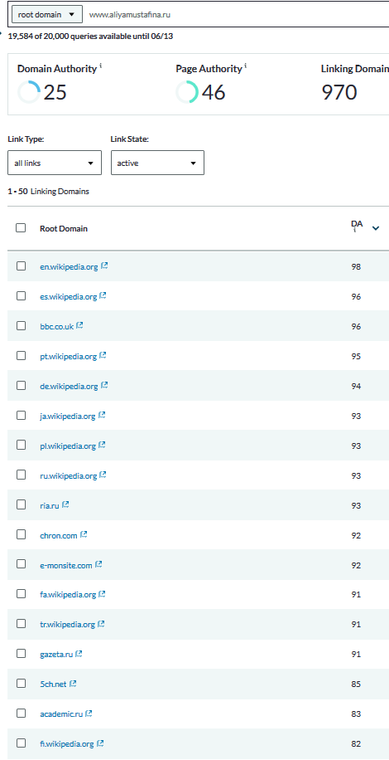Open external link icon beside 5ch.net
This screenshot has height=760, width=389.
pyautogui.click(x=73, y=684)
